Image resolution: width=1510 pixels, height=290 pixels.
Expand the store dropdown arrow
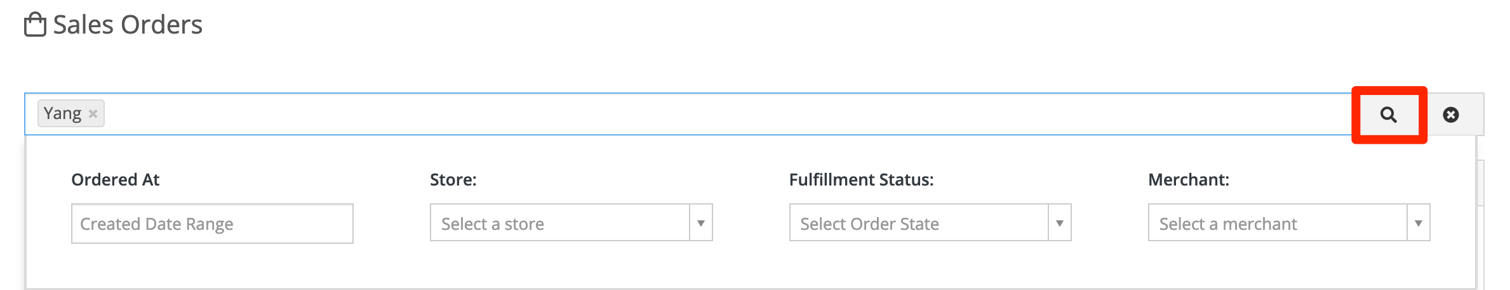pos(701,223)
